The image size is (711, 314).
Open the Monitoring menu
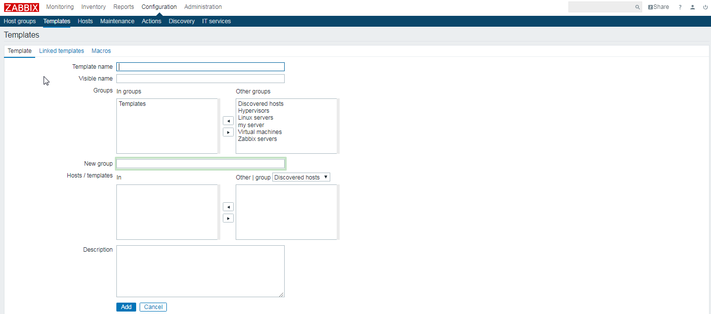[60, 7]
